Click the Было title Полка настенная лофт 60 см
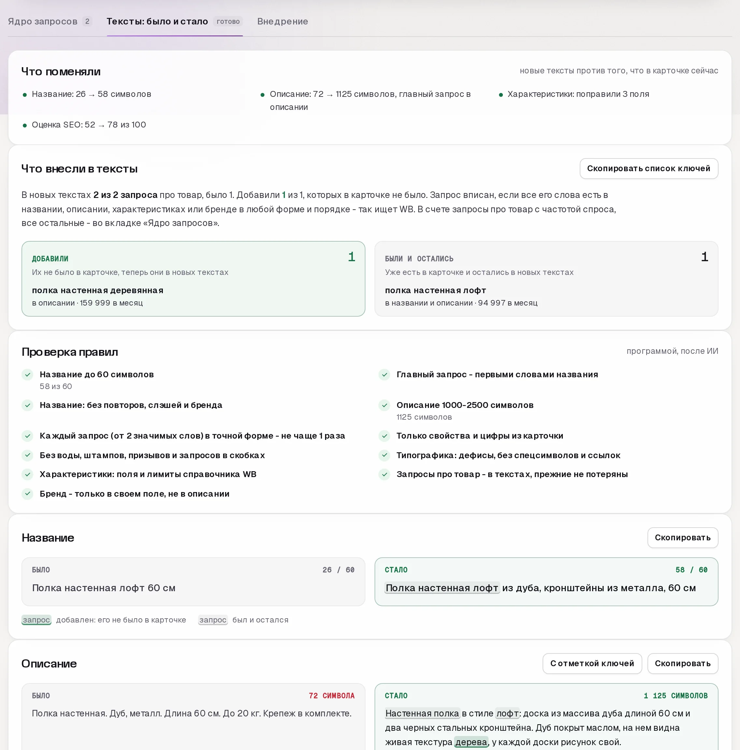 [104, 588]
